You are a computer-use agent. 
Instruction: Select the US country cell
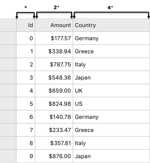[111, 104]
